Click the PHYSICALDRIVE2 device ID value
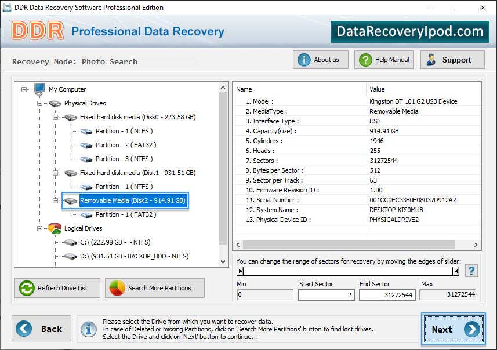Screen dimensions: 497x350 click(x=394, y=220)
